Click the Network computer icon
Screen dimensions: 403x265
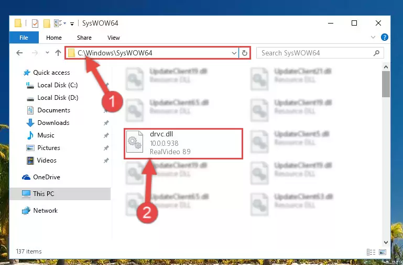tap(26, 211)
